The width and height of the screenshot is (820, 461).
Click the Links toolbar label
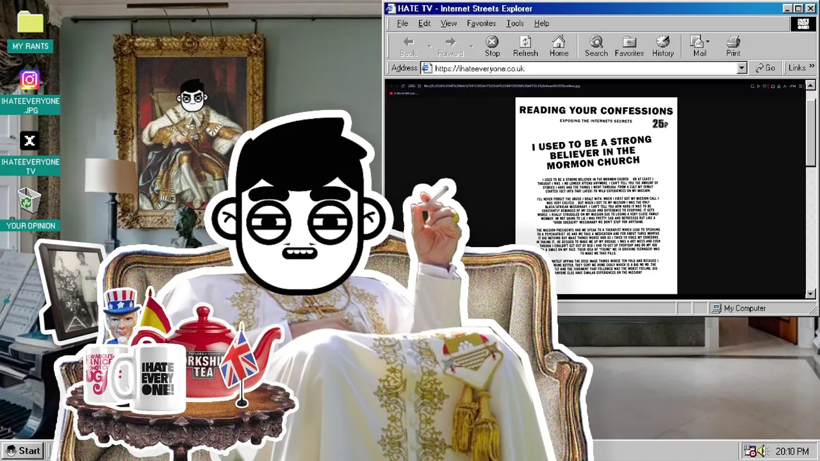[797, 68]
